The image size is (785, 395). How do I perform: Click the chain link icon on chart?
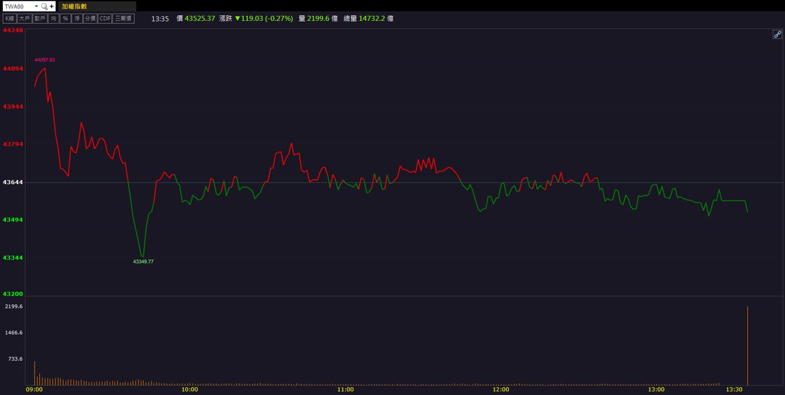point(777,35)
